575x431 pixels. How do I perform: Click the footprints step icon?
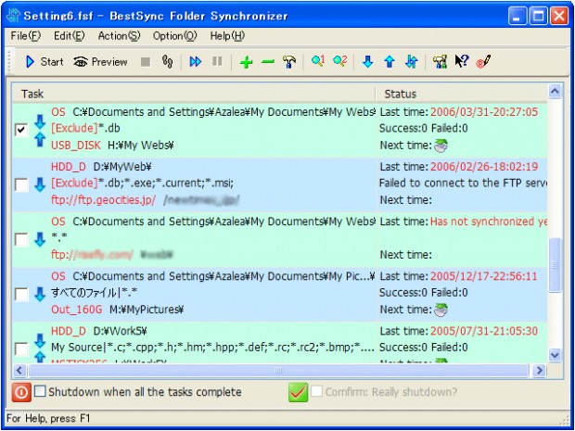pos(167,61)
